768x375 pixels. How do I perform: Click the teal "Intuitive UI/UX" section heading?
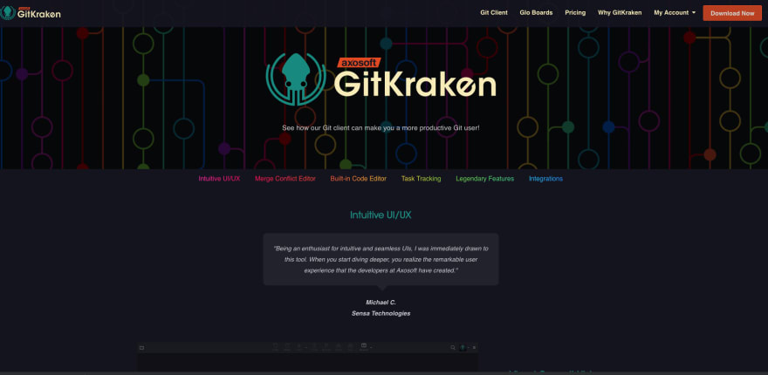[381, 215]
